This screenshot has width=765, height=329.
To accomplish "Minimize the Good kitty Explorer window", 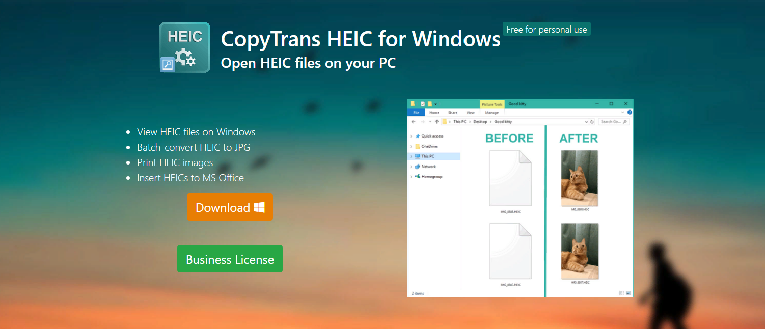I will (x=597, y=104).
